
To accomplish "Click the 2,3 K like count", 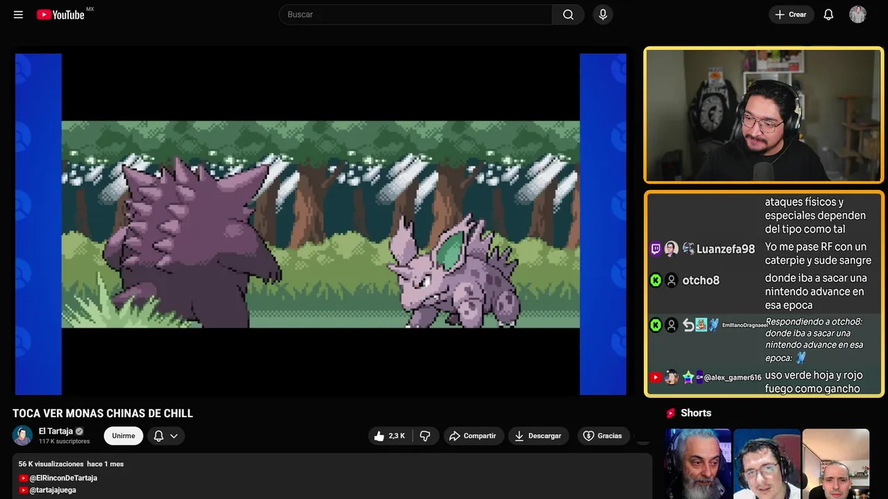I will 397,436.
